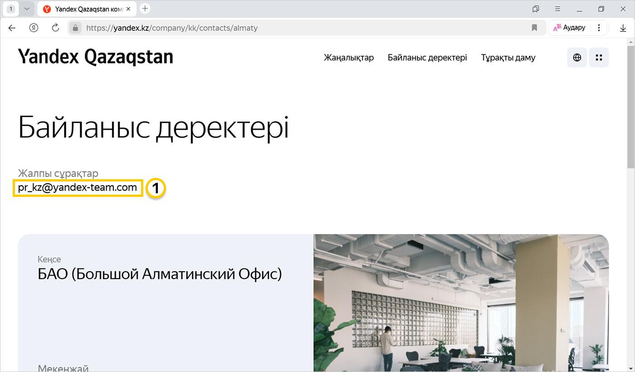Click the URL address field
This screenshot has width=635, height=372.
299,28
